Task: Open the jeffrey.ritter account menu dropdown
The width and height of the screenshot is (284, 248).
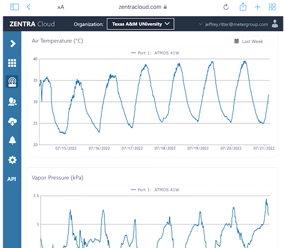Action: pyautogui.click(x=234, y=24)
